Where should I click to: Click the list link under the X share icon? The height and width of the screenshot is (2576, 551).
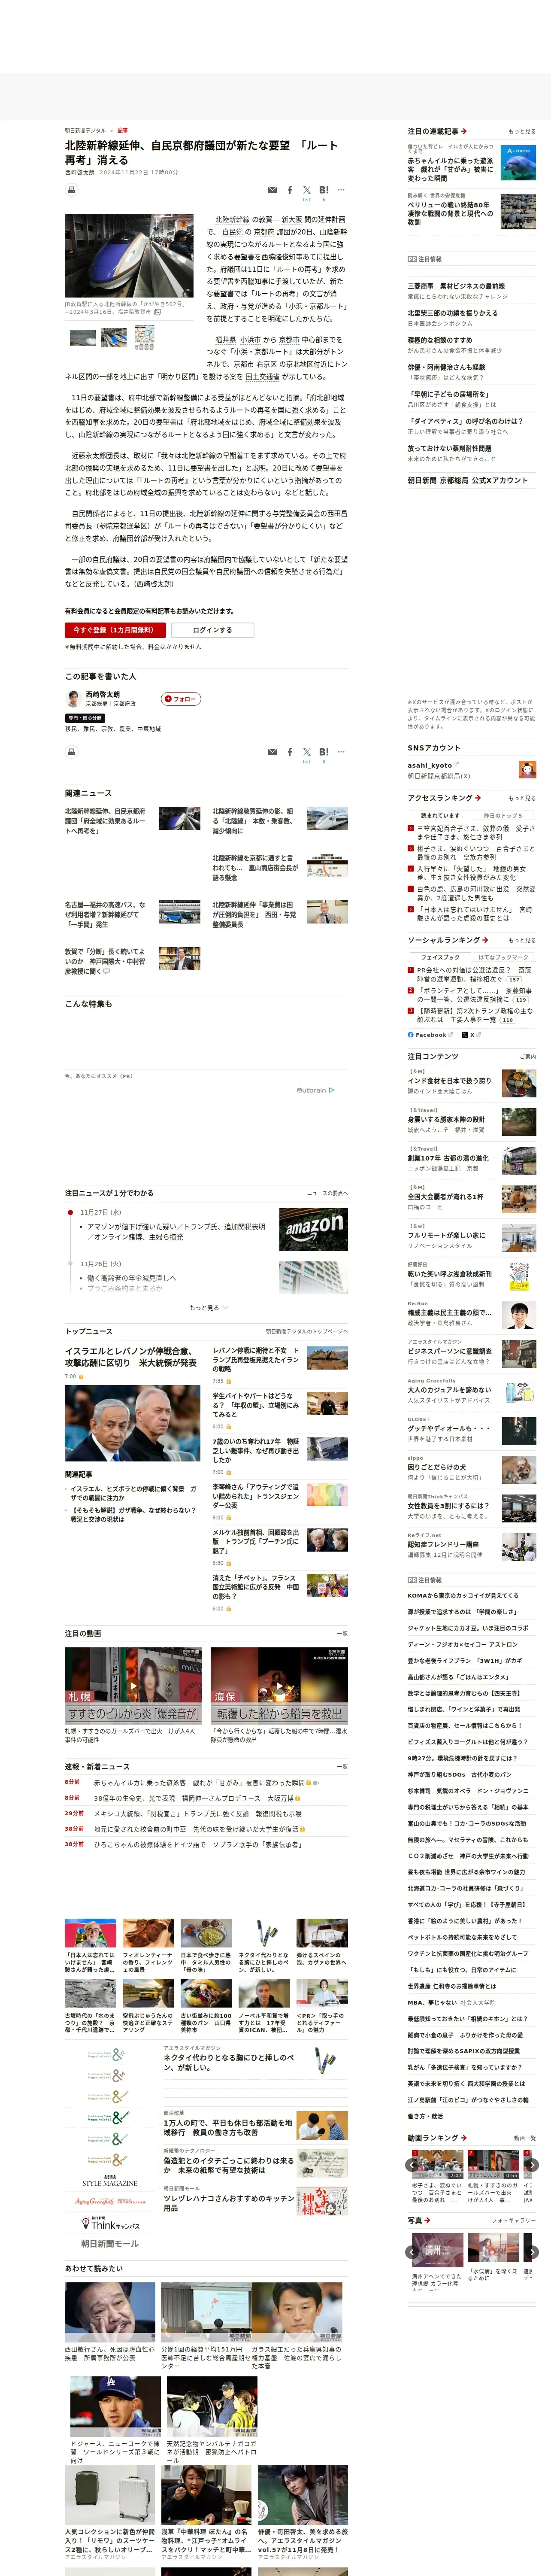(x=307, y=200)
